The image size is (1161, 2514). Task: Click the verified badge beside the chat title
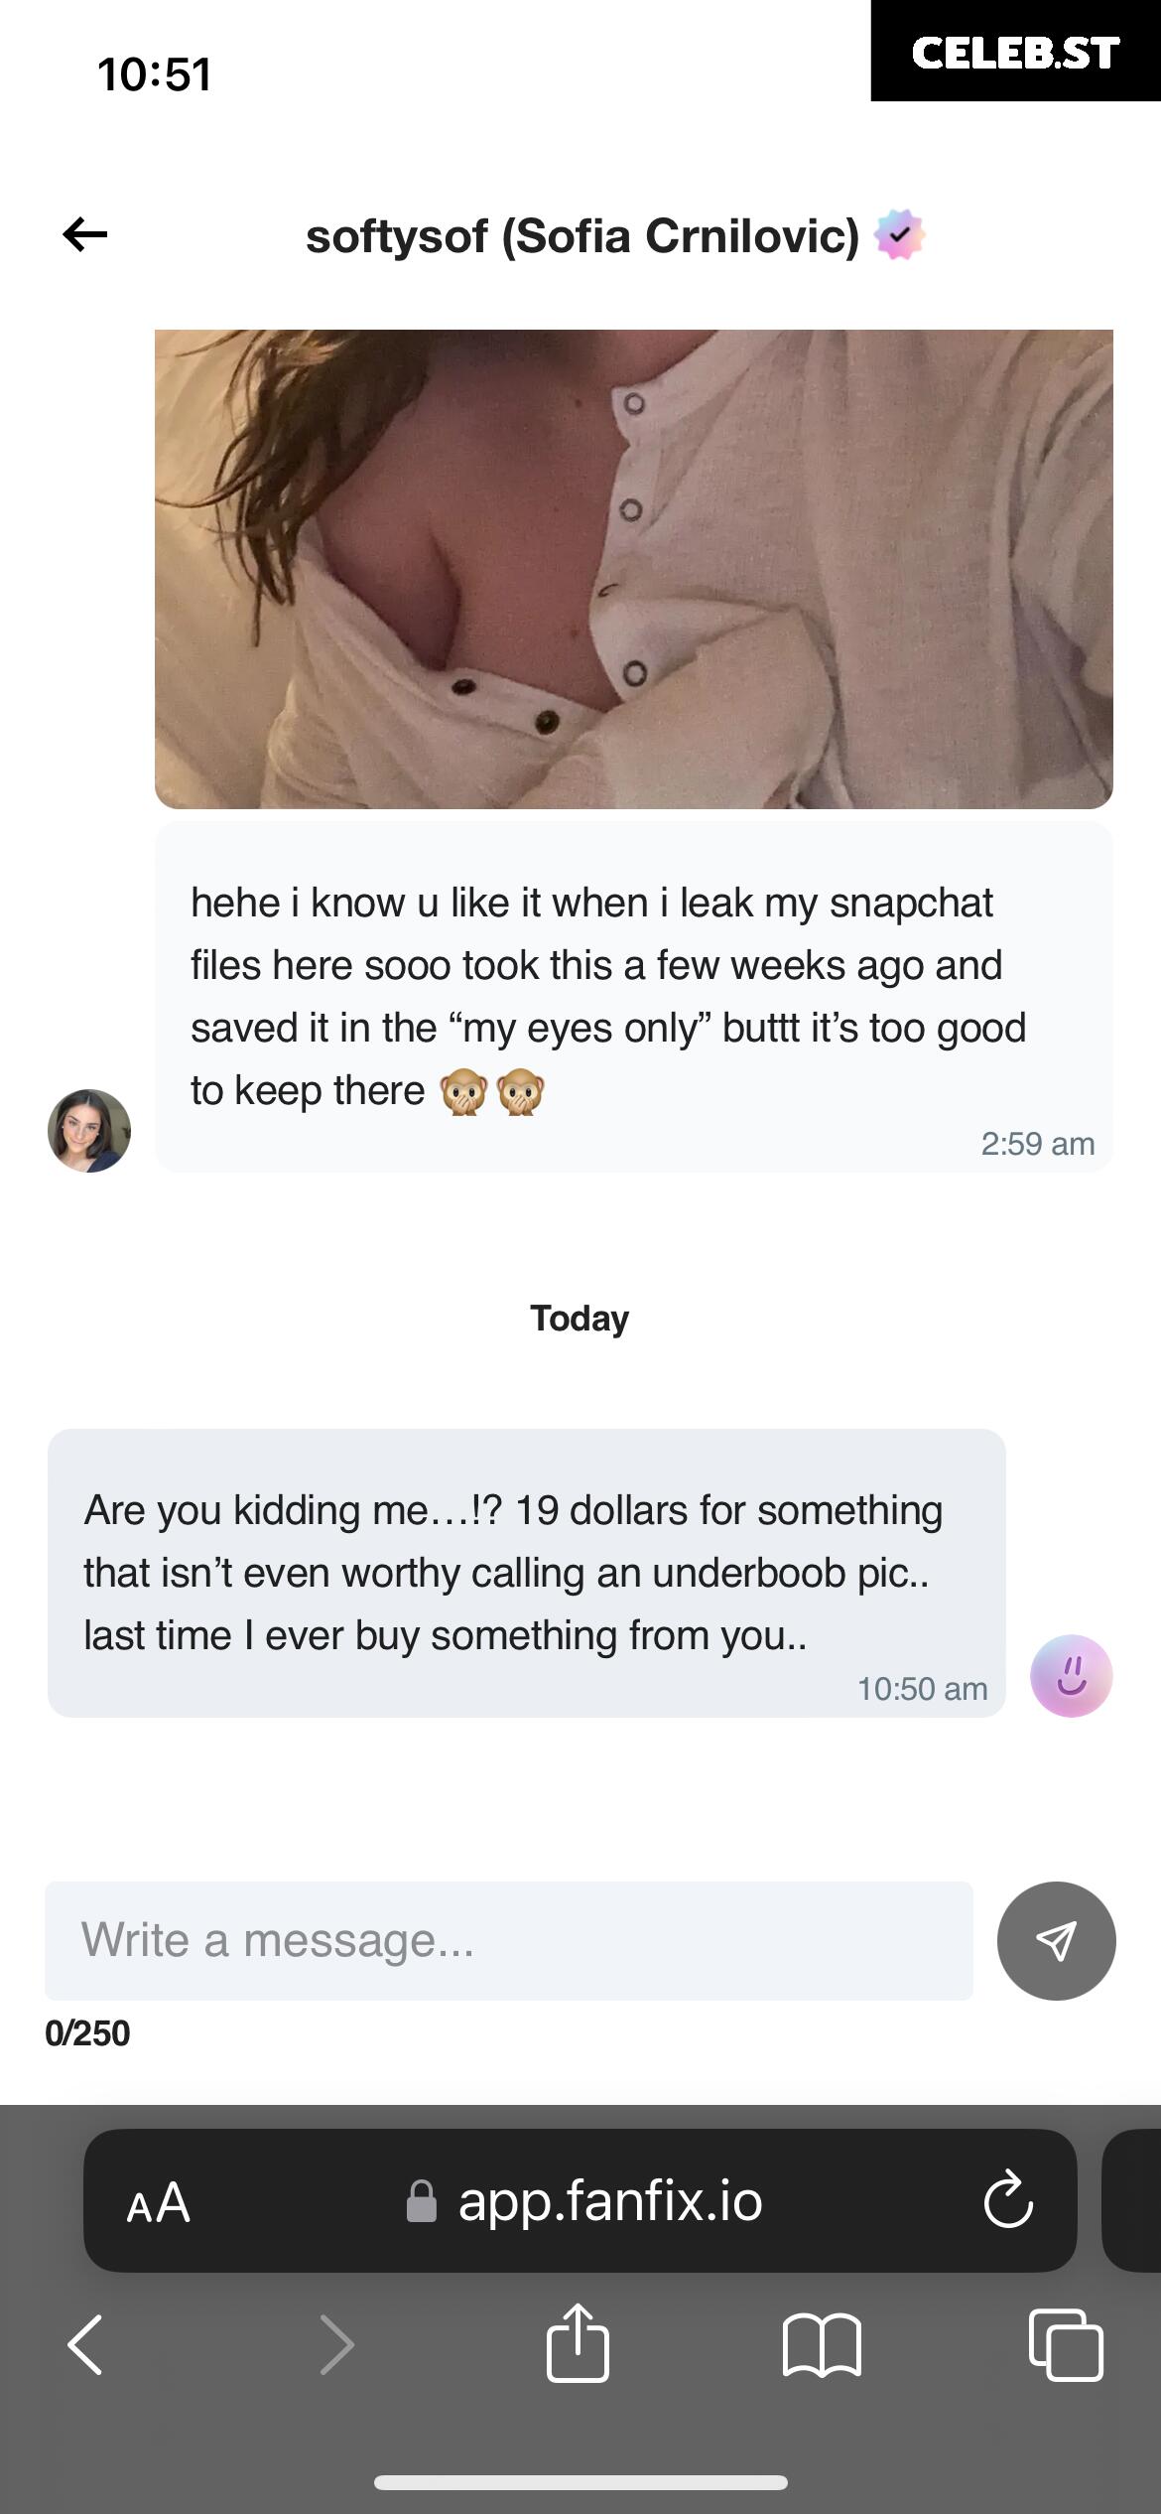pos(899,235)
